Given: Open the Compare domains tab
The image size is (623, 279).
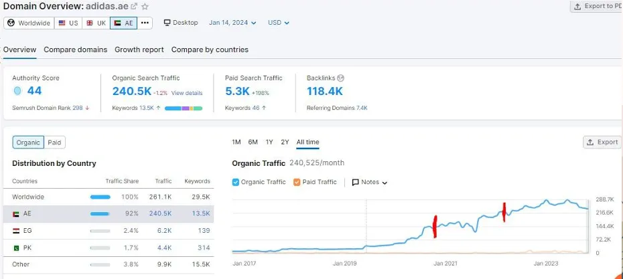Looking at the screenshot, I should pyautogui.click(x=76, y=50).
